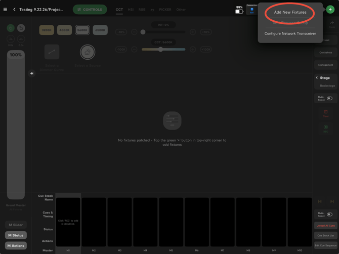
Task: Increase CCT by 100K
Action: point(205,50)
